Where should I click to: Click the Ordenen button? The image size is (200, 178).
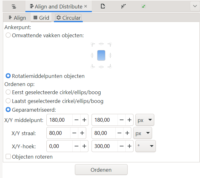coord(101,170)
